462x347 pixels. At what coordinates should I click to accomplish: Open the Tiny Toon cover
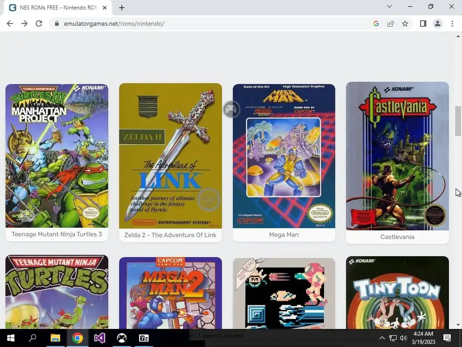pos(397,292)
